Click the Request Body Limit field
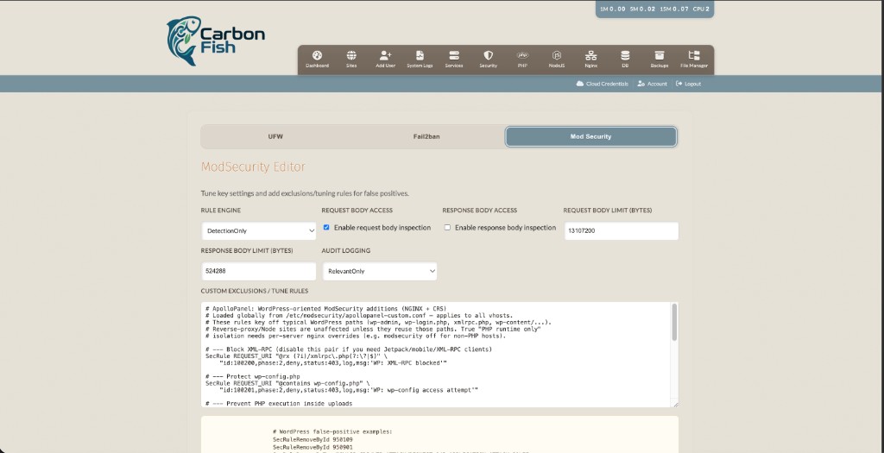The height and width of the screenshot is (453, 884). 622,231
